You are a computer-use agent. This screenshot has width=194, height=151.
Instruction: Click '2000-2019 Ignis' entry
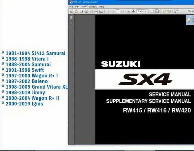click(24, 104)
